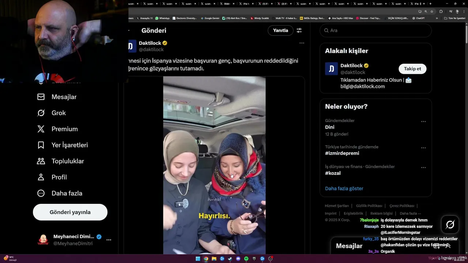Open Reklam bilgisi footer link
The width and height of the screenshot is (468, 263).
[381, 213]
